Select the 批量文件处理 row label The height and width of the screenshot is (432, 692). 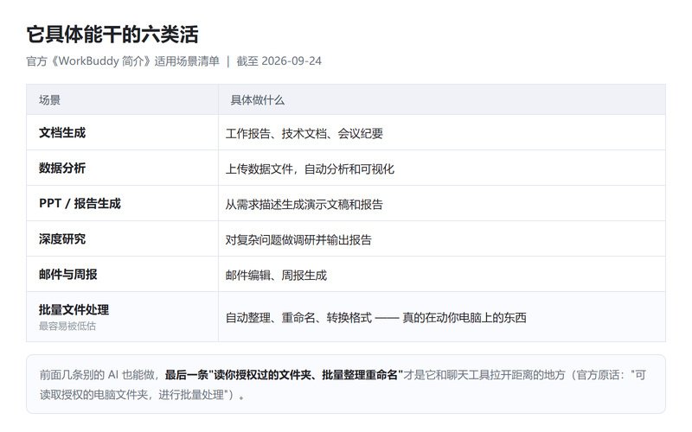[x=74, y=309]
